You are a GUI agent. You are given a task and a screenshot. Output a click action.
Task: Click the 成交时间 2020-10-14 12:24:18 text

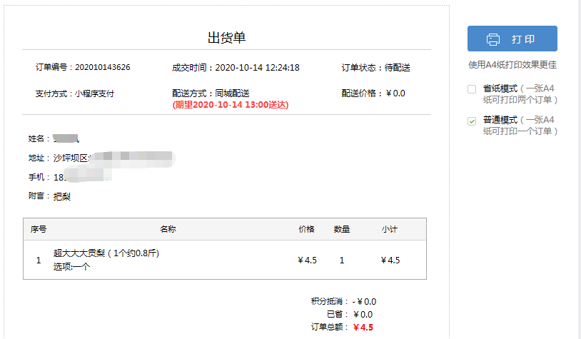click(x=236, y=68)
